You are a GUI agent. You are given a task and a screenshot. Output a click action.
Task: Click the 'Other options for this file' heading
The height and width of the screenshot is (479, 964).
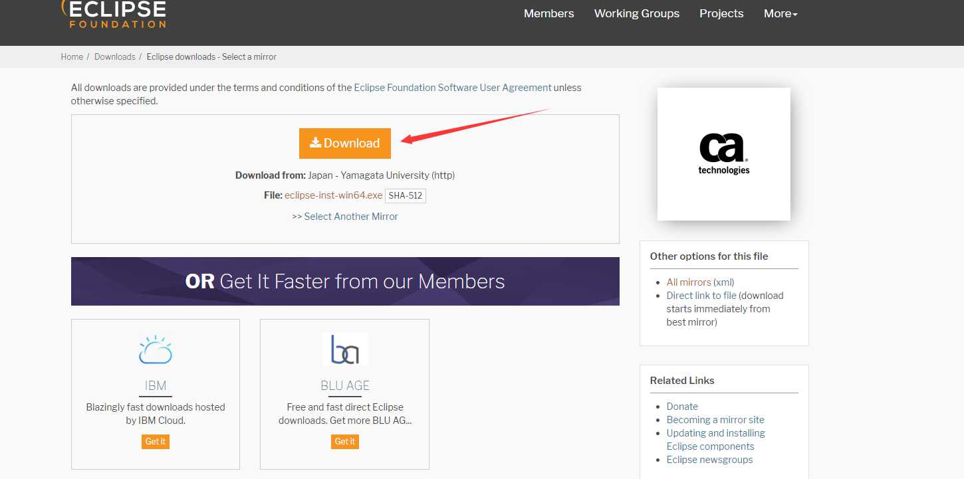point(709,256)
